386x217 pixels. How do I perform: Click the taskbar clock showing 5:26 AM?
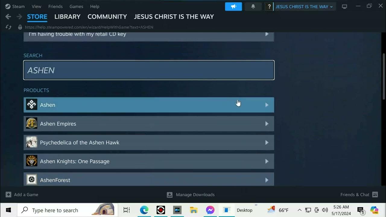341,210
